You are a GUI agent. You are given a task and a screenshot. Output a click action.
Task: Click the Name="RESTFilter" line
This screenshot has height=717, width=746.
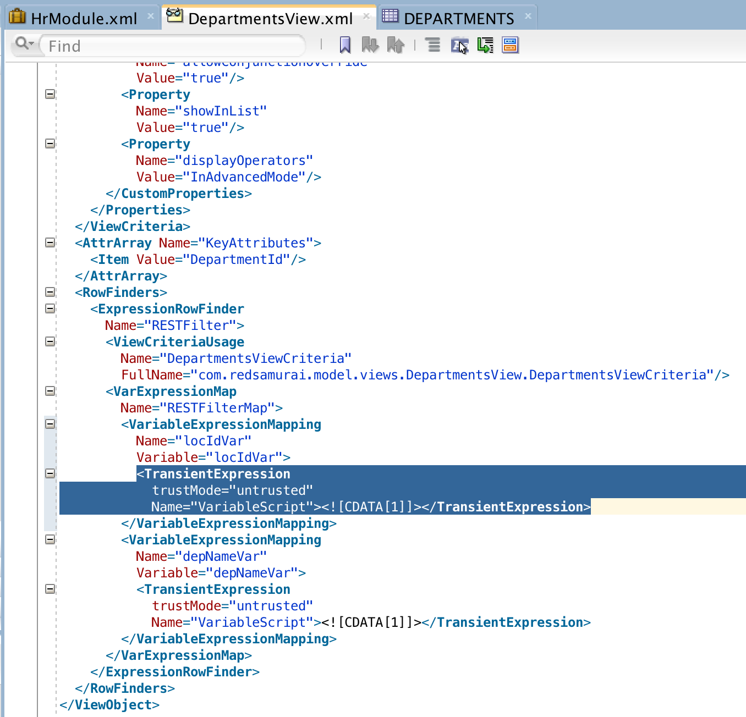point(175,326)
